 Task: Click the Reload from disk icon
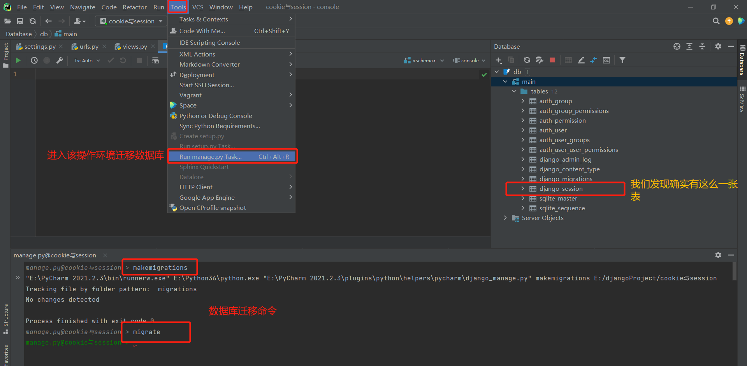pyautogui.click(x=33, y=21)
